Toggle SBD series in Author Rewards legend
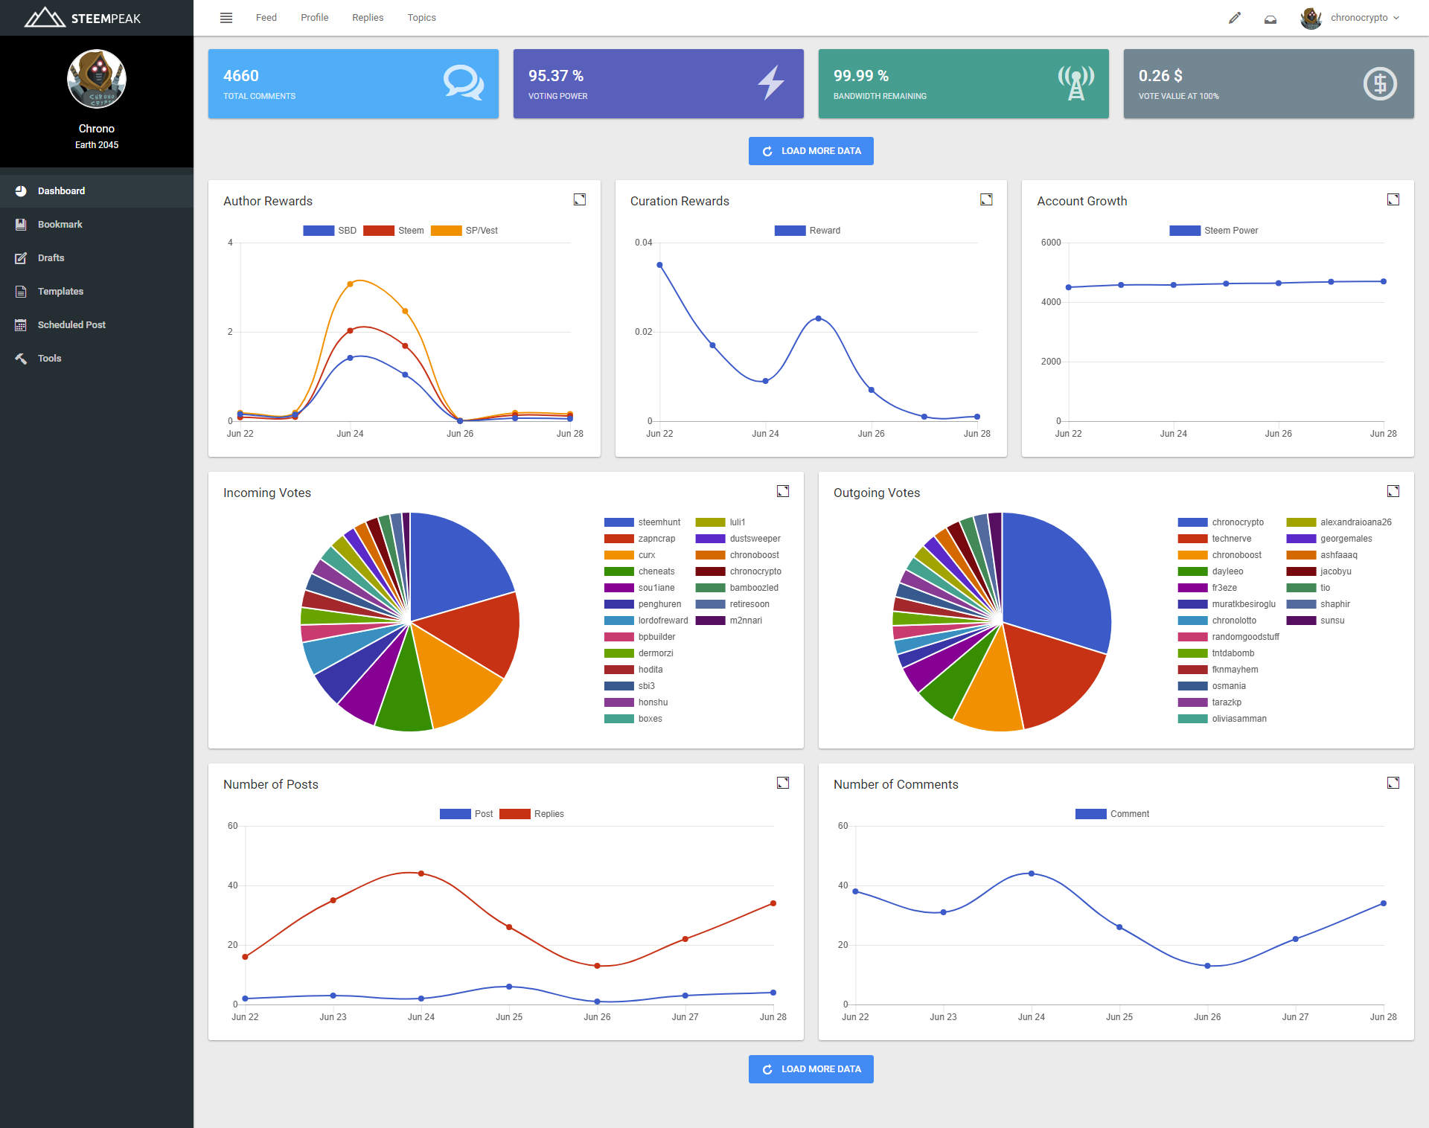The height and width of the screenshot is (1128, 1429). coord(319,231)
